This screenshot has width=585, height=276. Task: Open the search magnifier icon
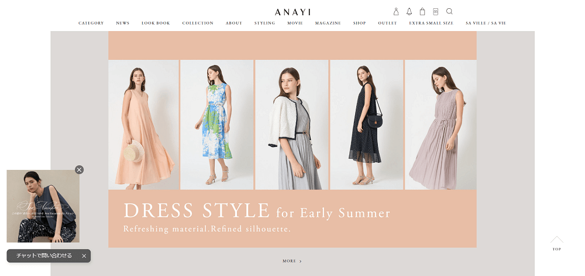[449, 11]
